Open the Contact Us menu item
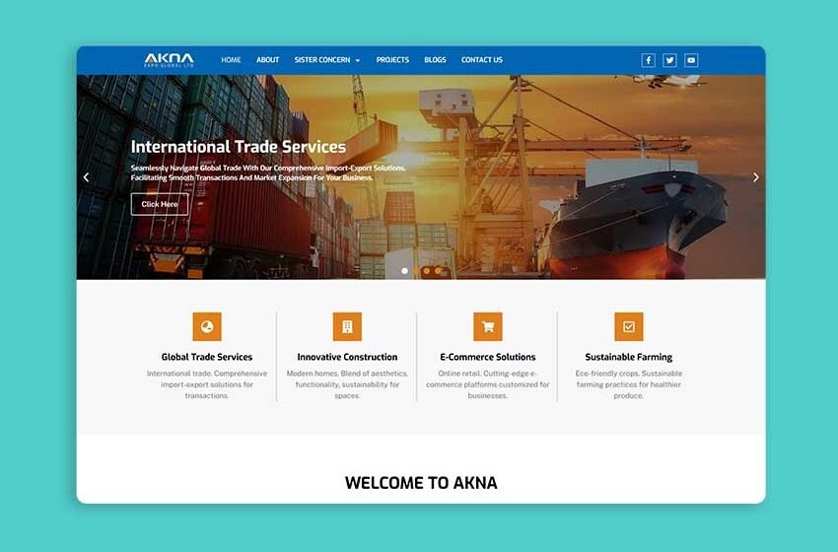This screenshot has width=838, height=552. [x=481, y=60]
